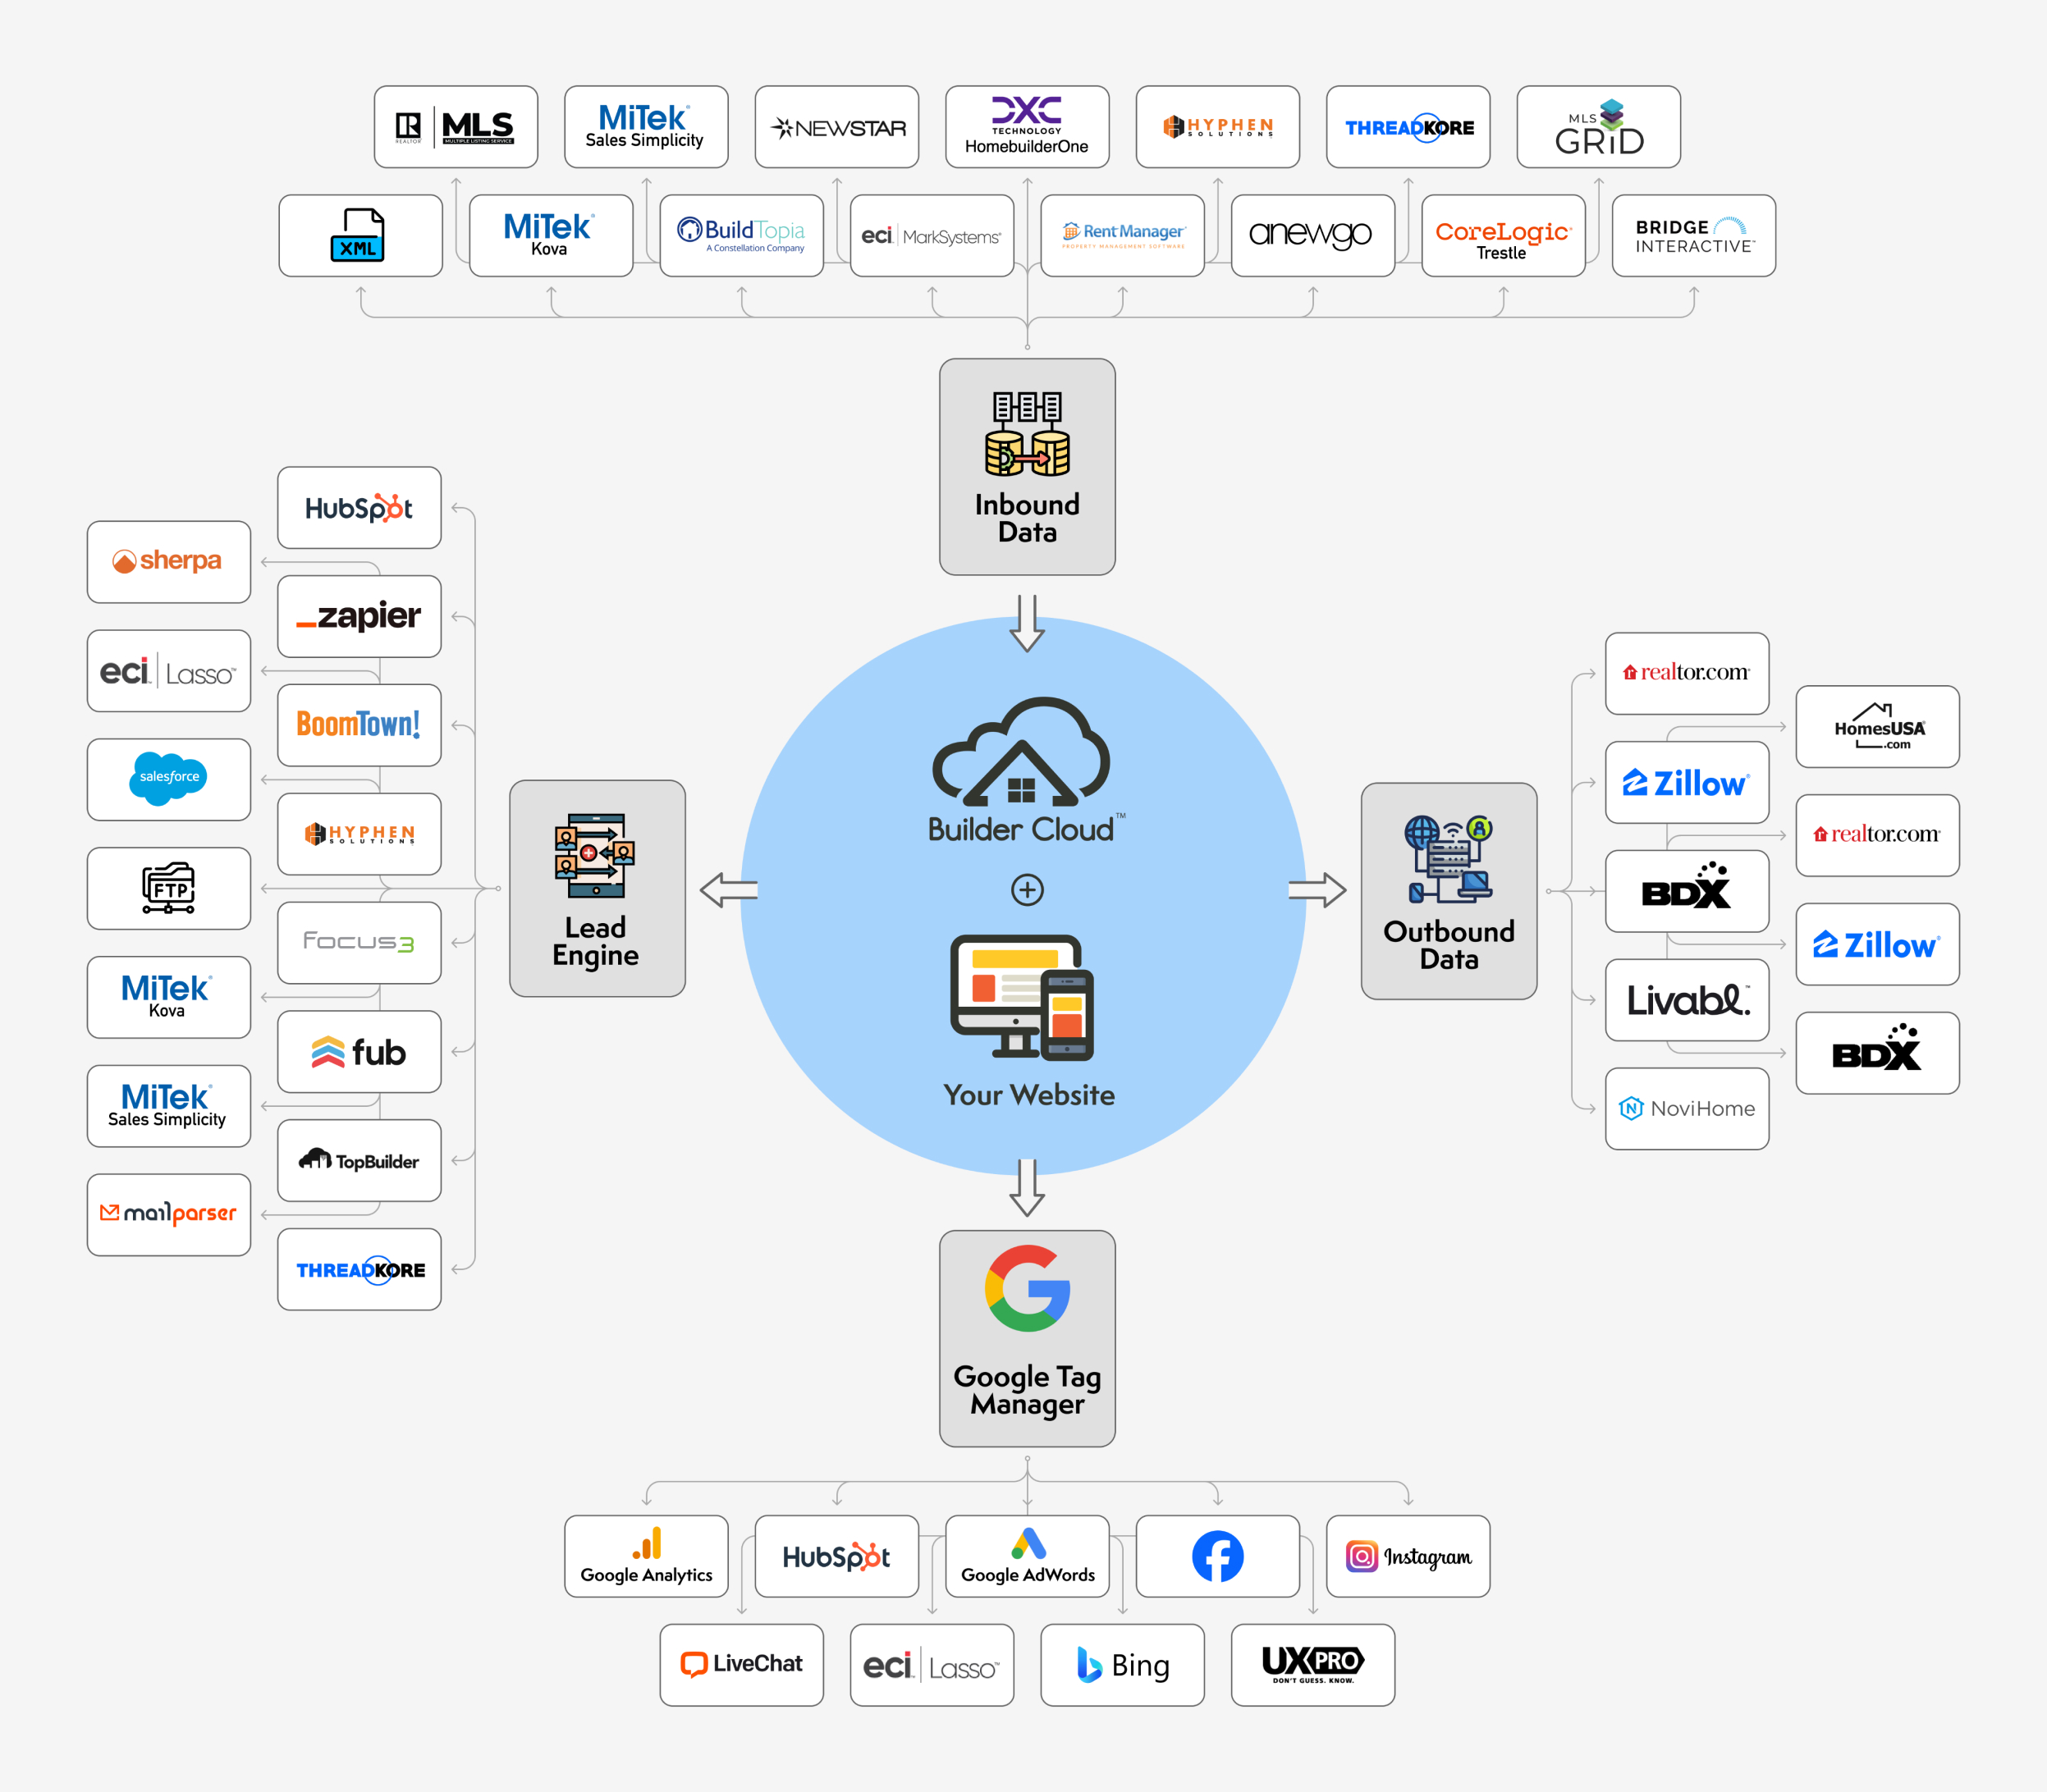Click the NoviHome card

[1687, 1109]
